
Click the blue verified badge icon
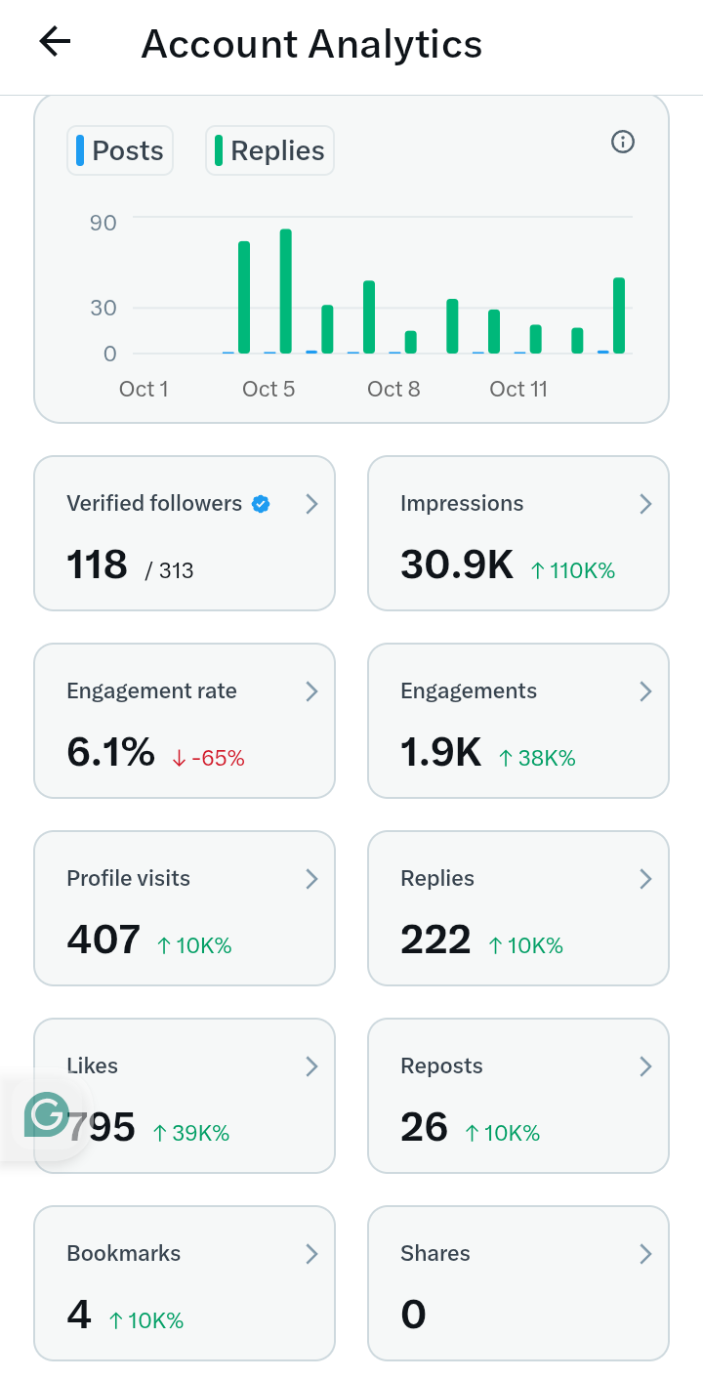point(261,504)
